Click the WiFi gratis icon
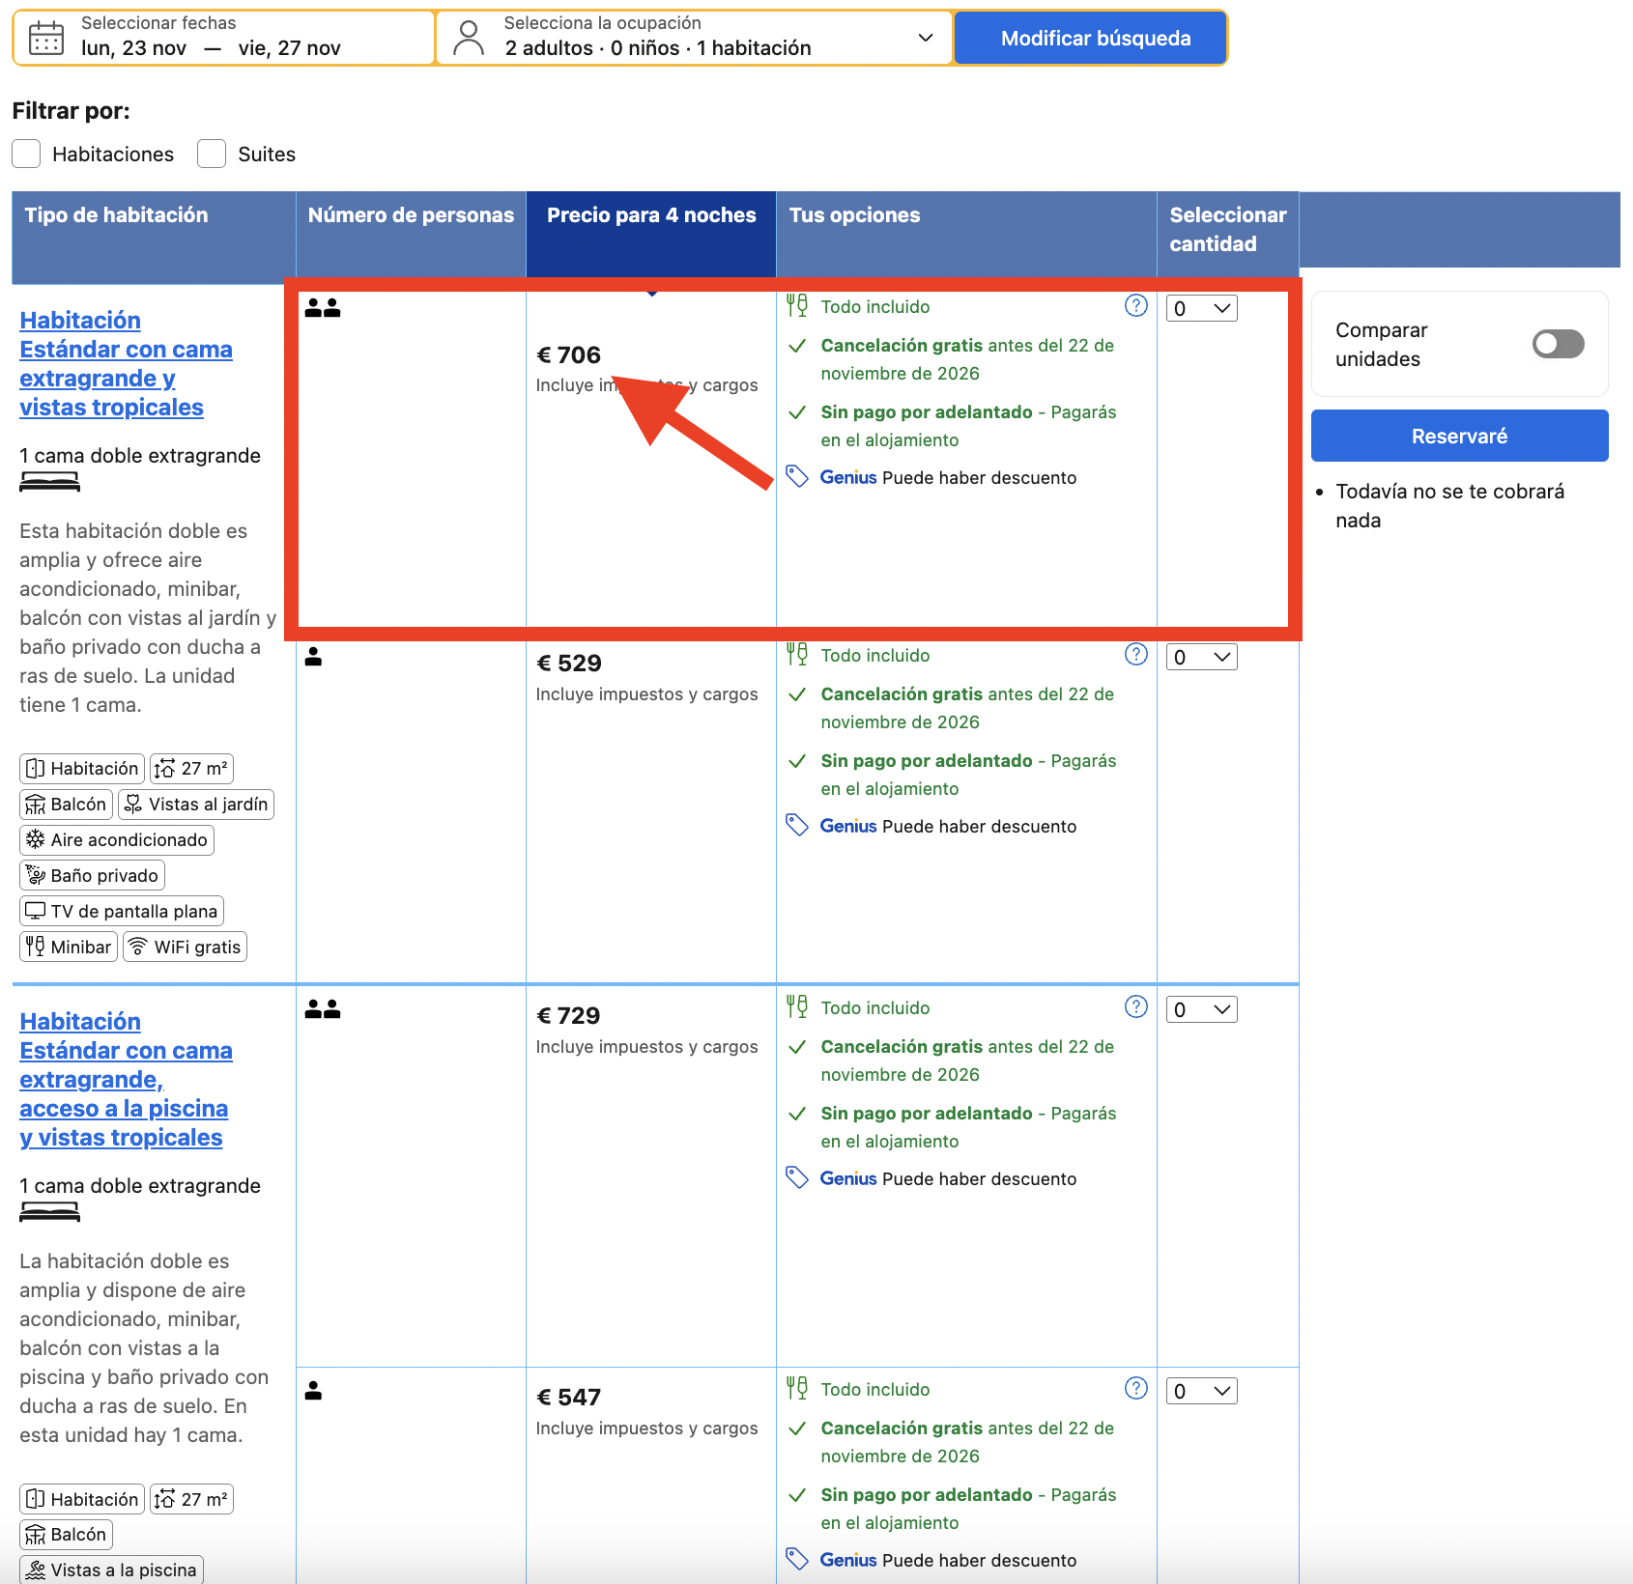Screen dimensions: 1633x1584 pos(138,948)
